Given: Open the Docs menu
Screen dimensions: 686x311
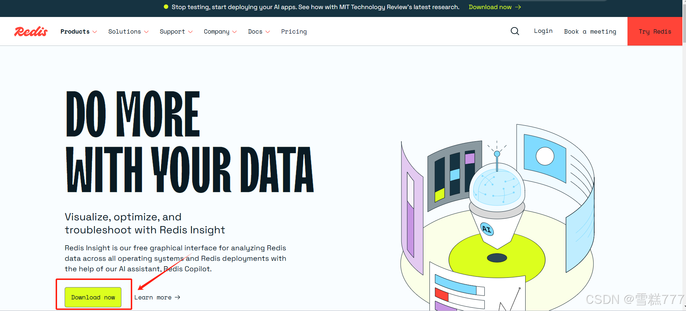Looking at the screenshot, I should (x=255, y=31).
